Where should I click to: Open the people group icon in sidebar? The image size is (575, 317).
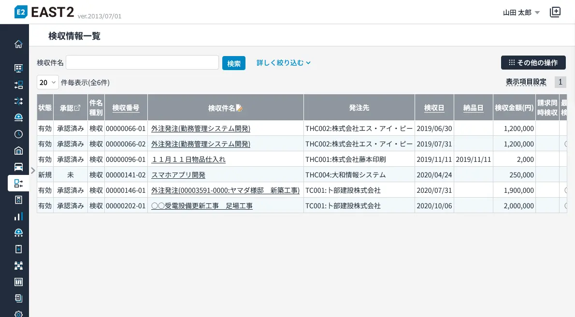pos(18,265)
